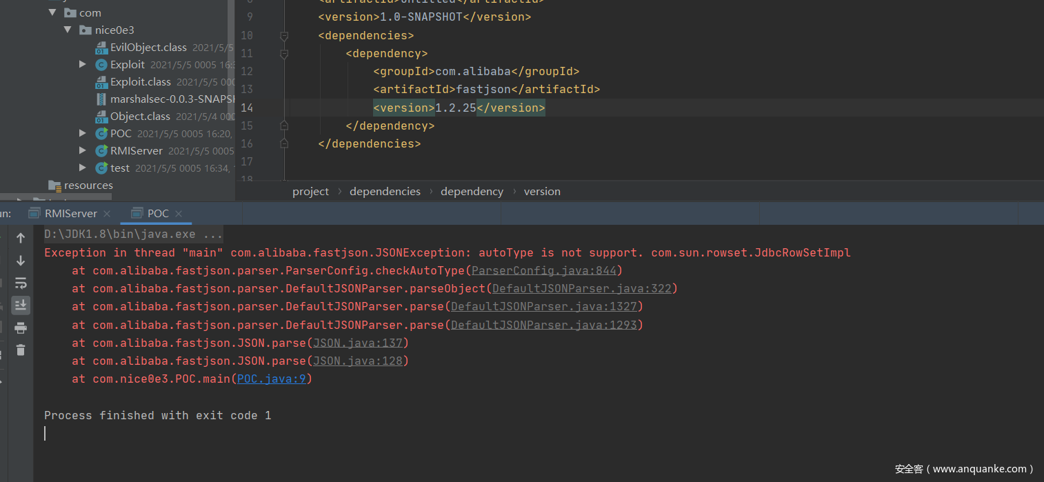Screen dimensions: 1044x482
Task: Collapse the com package node
Action: [53, 12]
